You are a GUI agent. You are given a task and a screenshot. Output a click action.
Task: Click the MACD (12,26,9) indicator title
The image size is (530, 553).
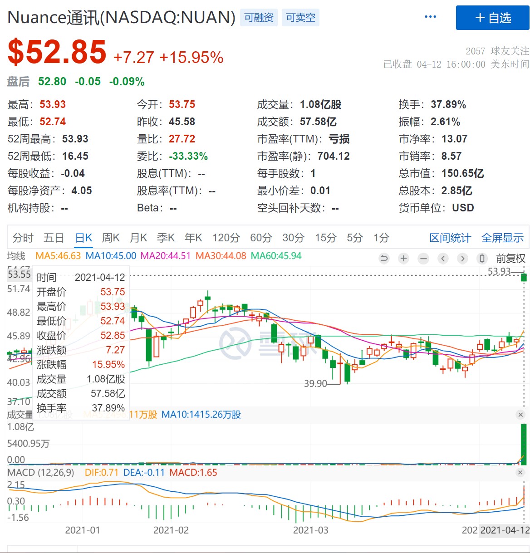40,473
